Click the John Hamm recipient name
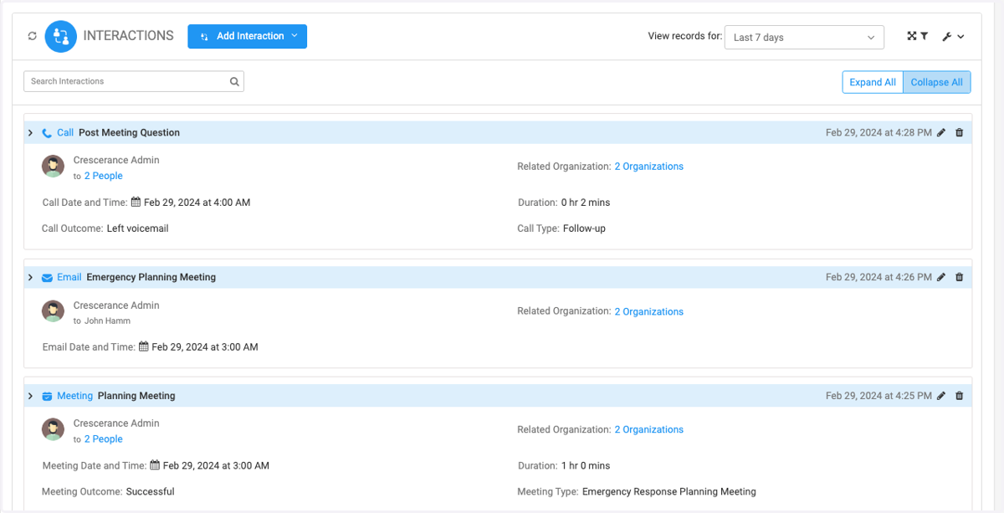The image size is (1004, 513). click(108, 321)
